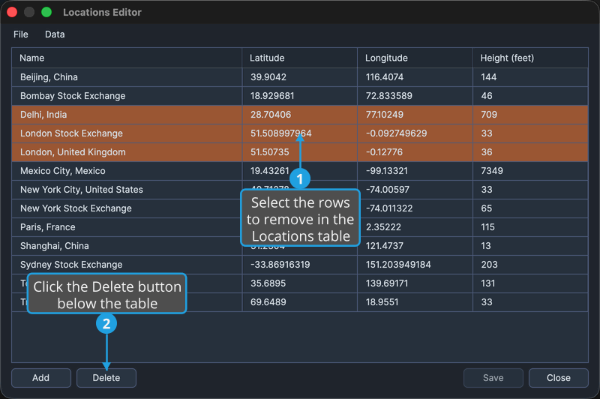Click height cell 7349

coord(530,170)
